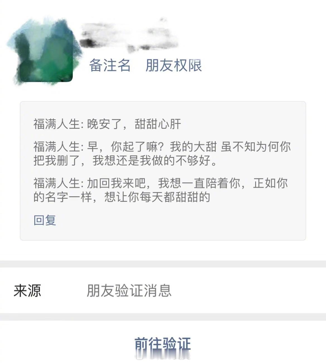326x363 pixels.
Task: Tap the gray divider below 来源 row
Action: coord(163,317)
